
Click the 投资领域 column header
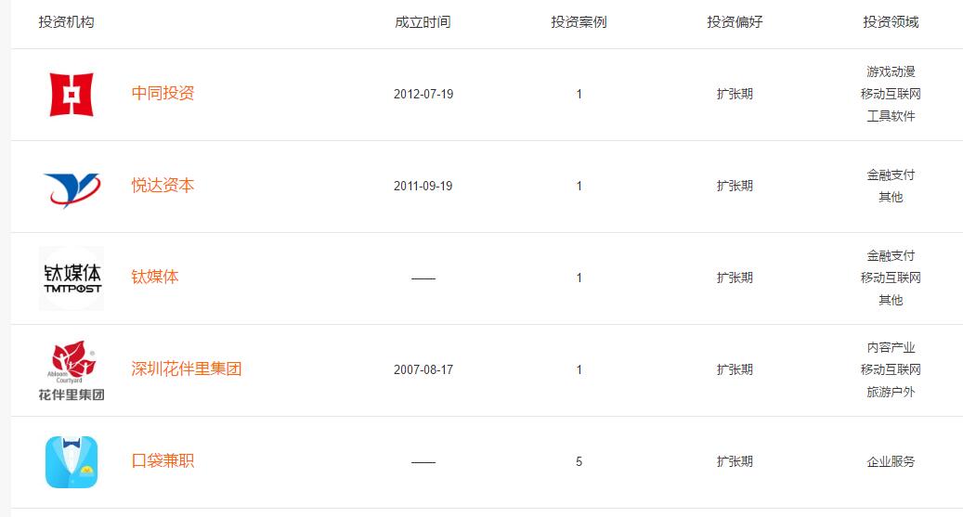pos(891,22)
